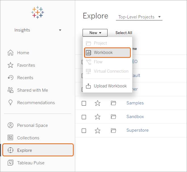Open the Top-Level Projects dropdown
Screen dimensions: 187x172
tap(139, 17)
